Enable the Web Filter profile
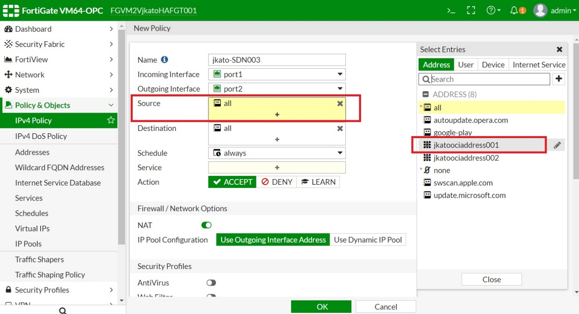Screen dimensions: 579x314 click(211, 296)
